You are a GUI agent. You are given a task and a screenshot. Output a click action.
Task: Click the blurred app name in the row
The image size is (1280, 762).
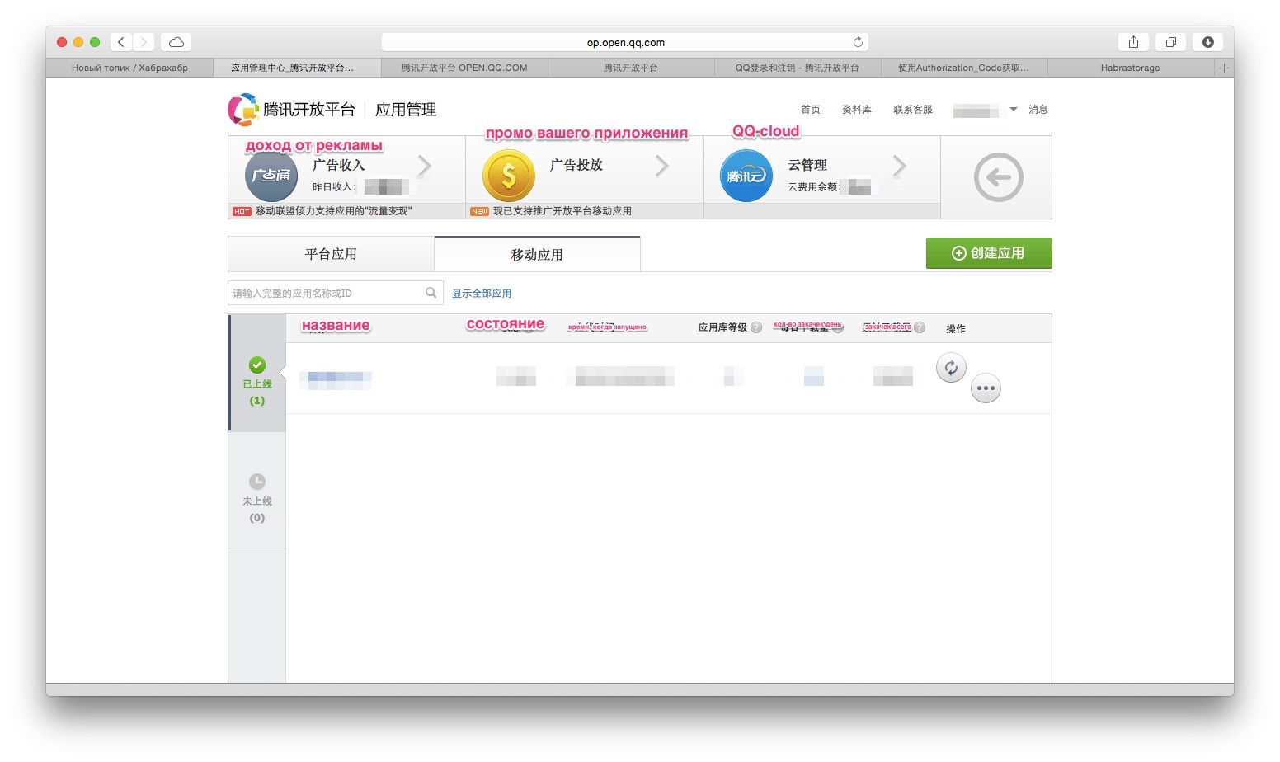point(336,379)
